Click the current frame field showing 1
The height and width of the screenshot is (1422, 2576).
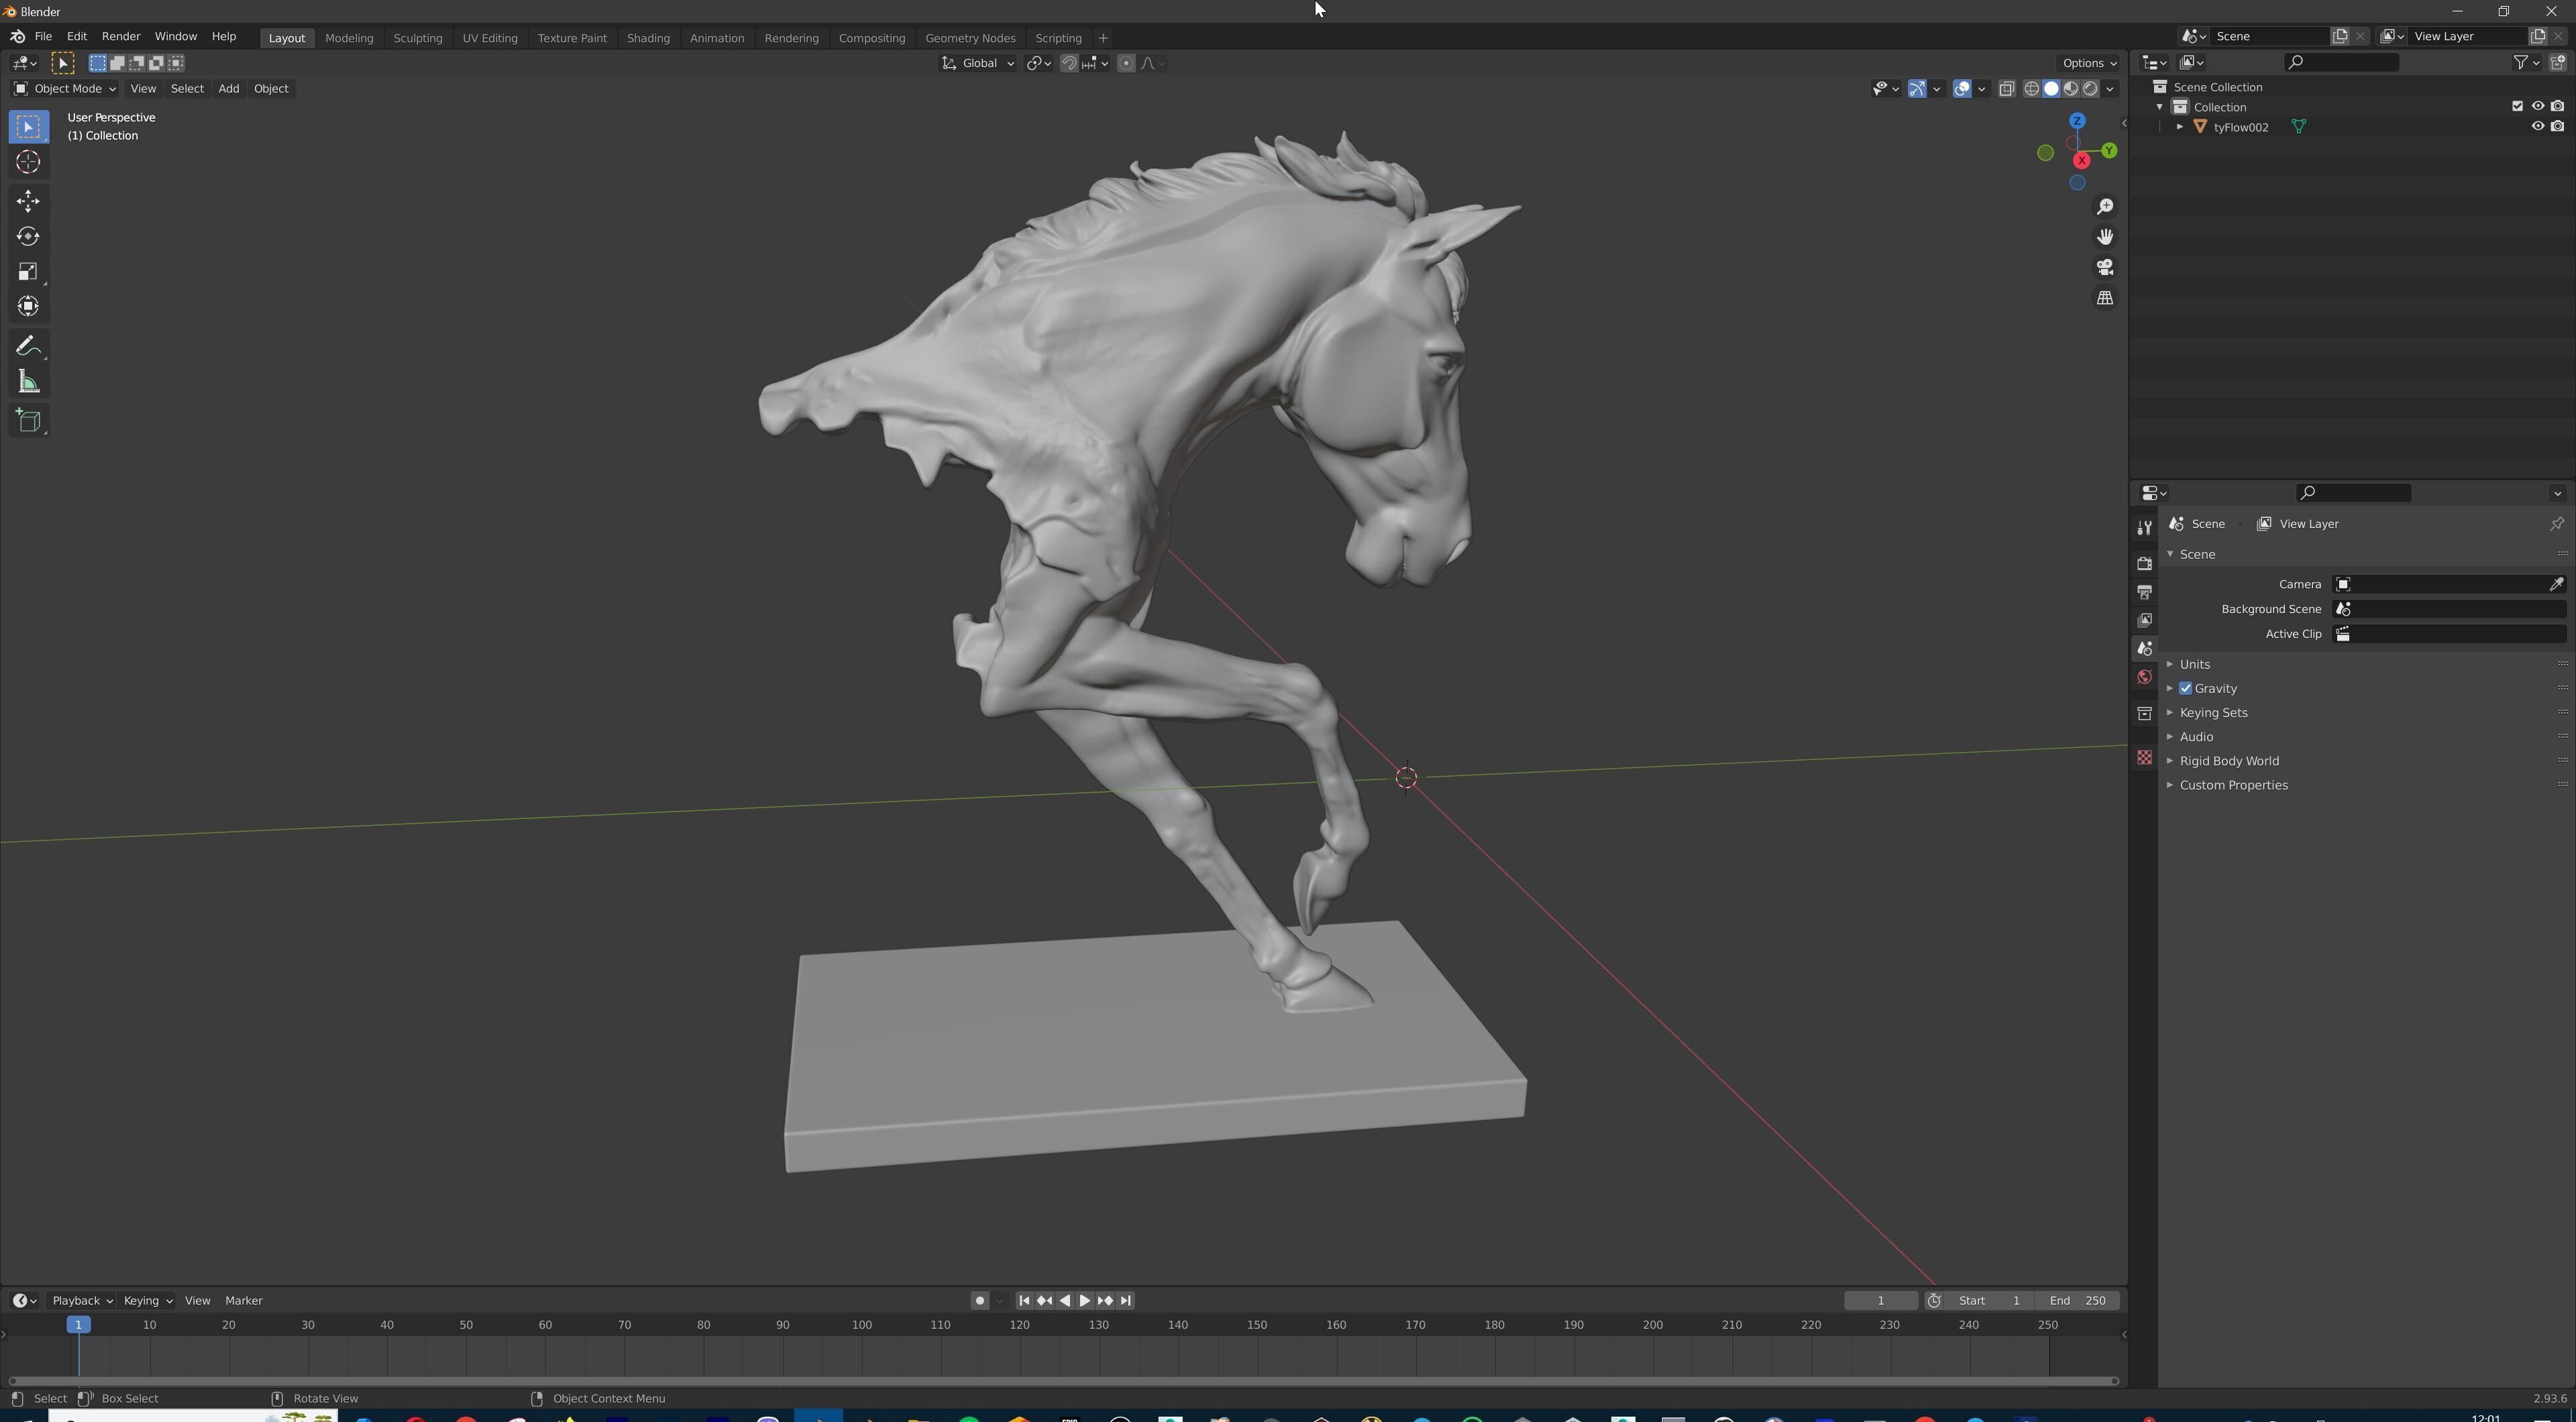1880,1301
